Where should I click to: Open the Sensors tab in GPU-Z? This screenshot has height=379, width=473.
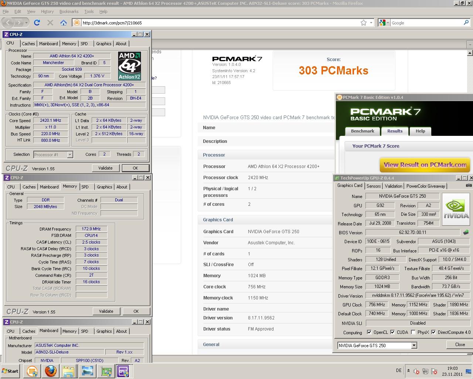click(x=374, y=186)
